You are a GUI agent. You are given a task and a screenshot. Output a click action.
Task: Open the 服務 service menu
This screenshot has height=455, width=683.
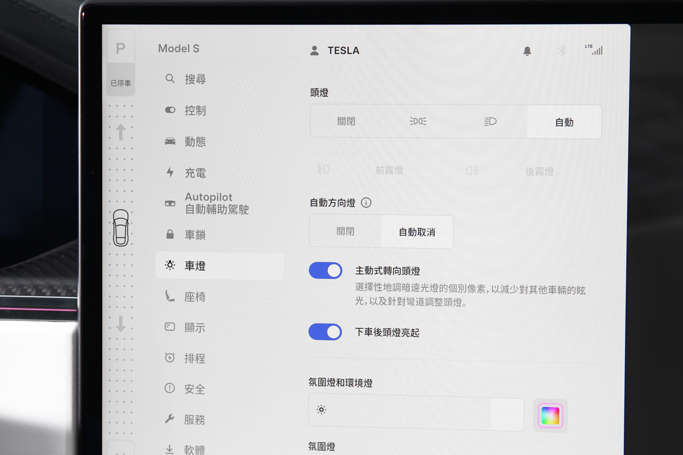click(195, 419)
